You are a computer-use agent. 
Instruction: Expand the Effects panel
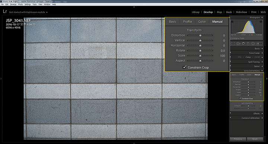point(262,114)
